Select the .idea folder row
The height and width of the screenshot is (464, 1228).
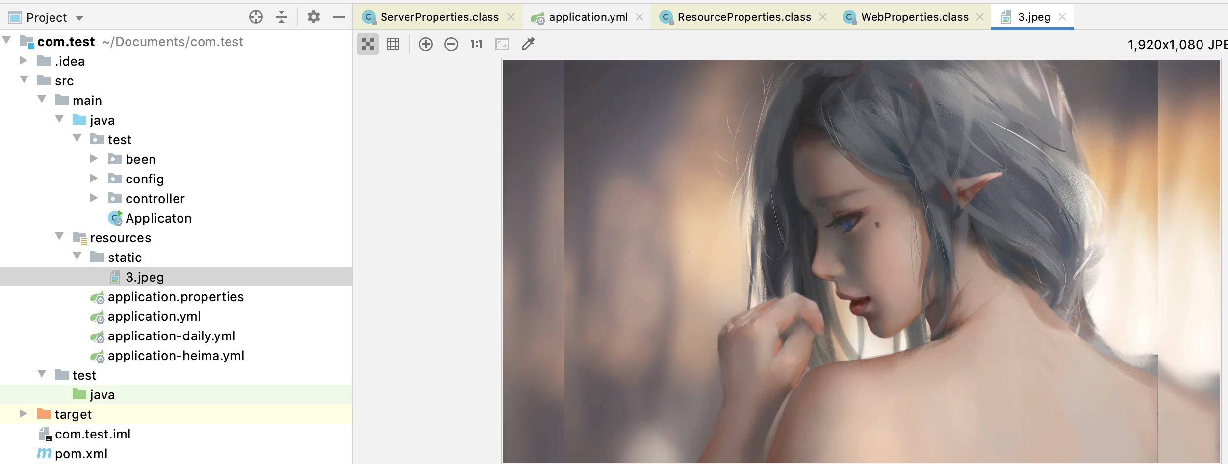[x=176, y=61]
